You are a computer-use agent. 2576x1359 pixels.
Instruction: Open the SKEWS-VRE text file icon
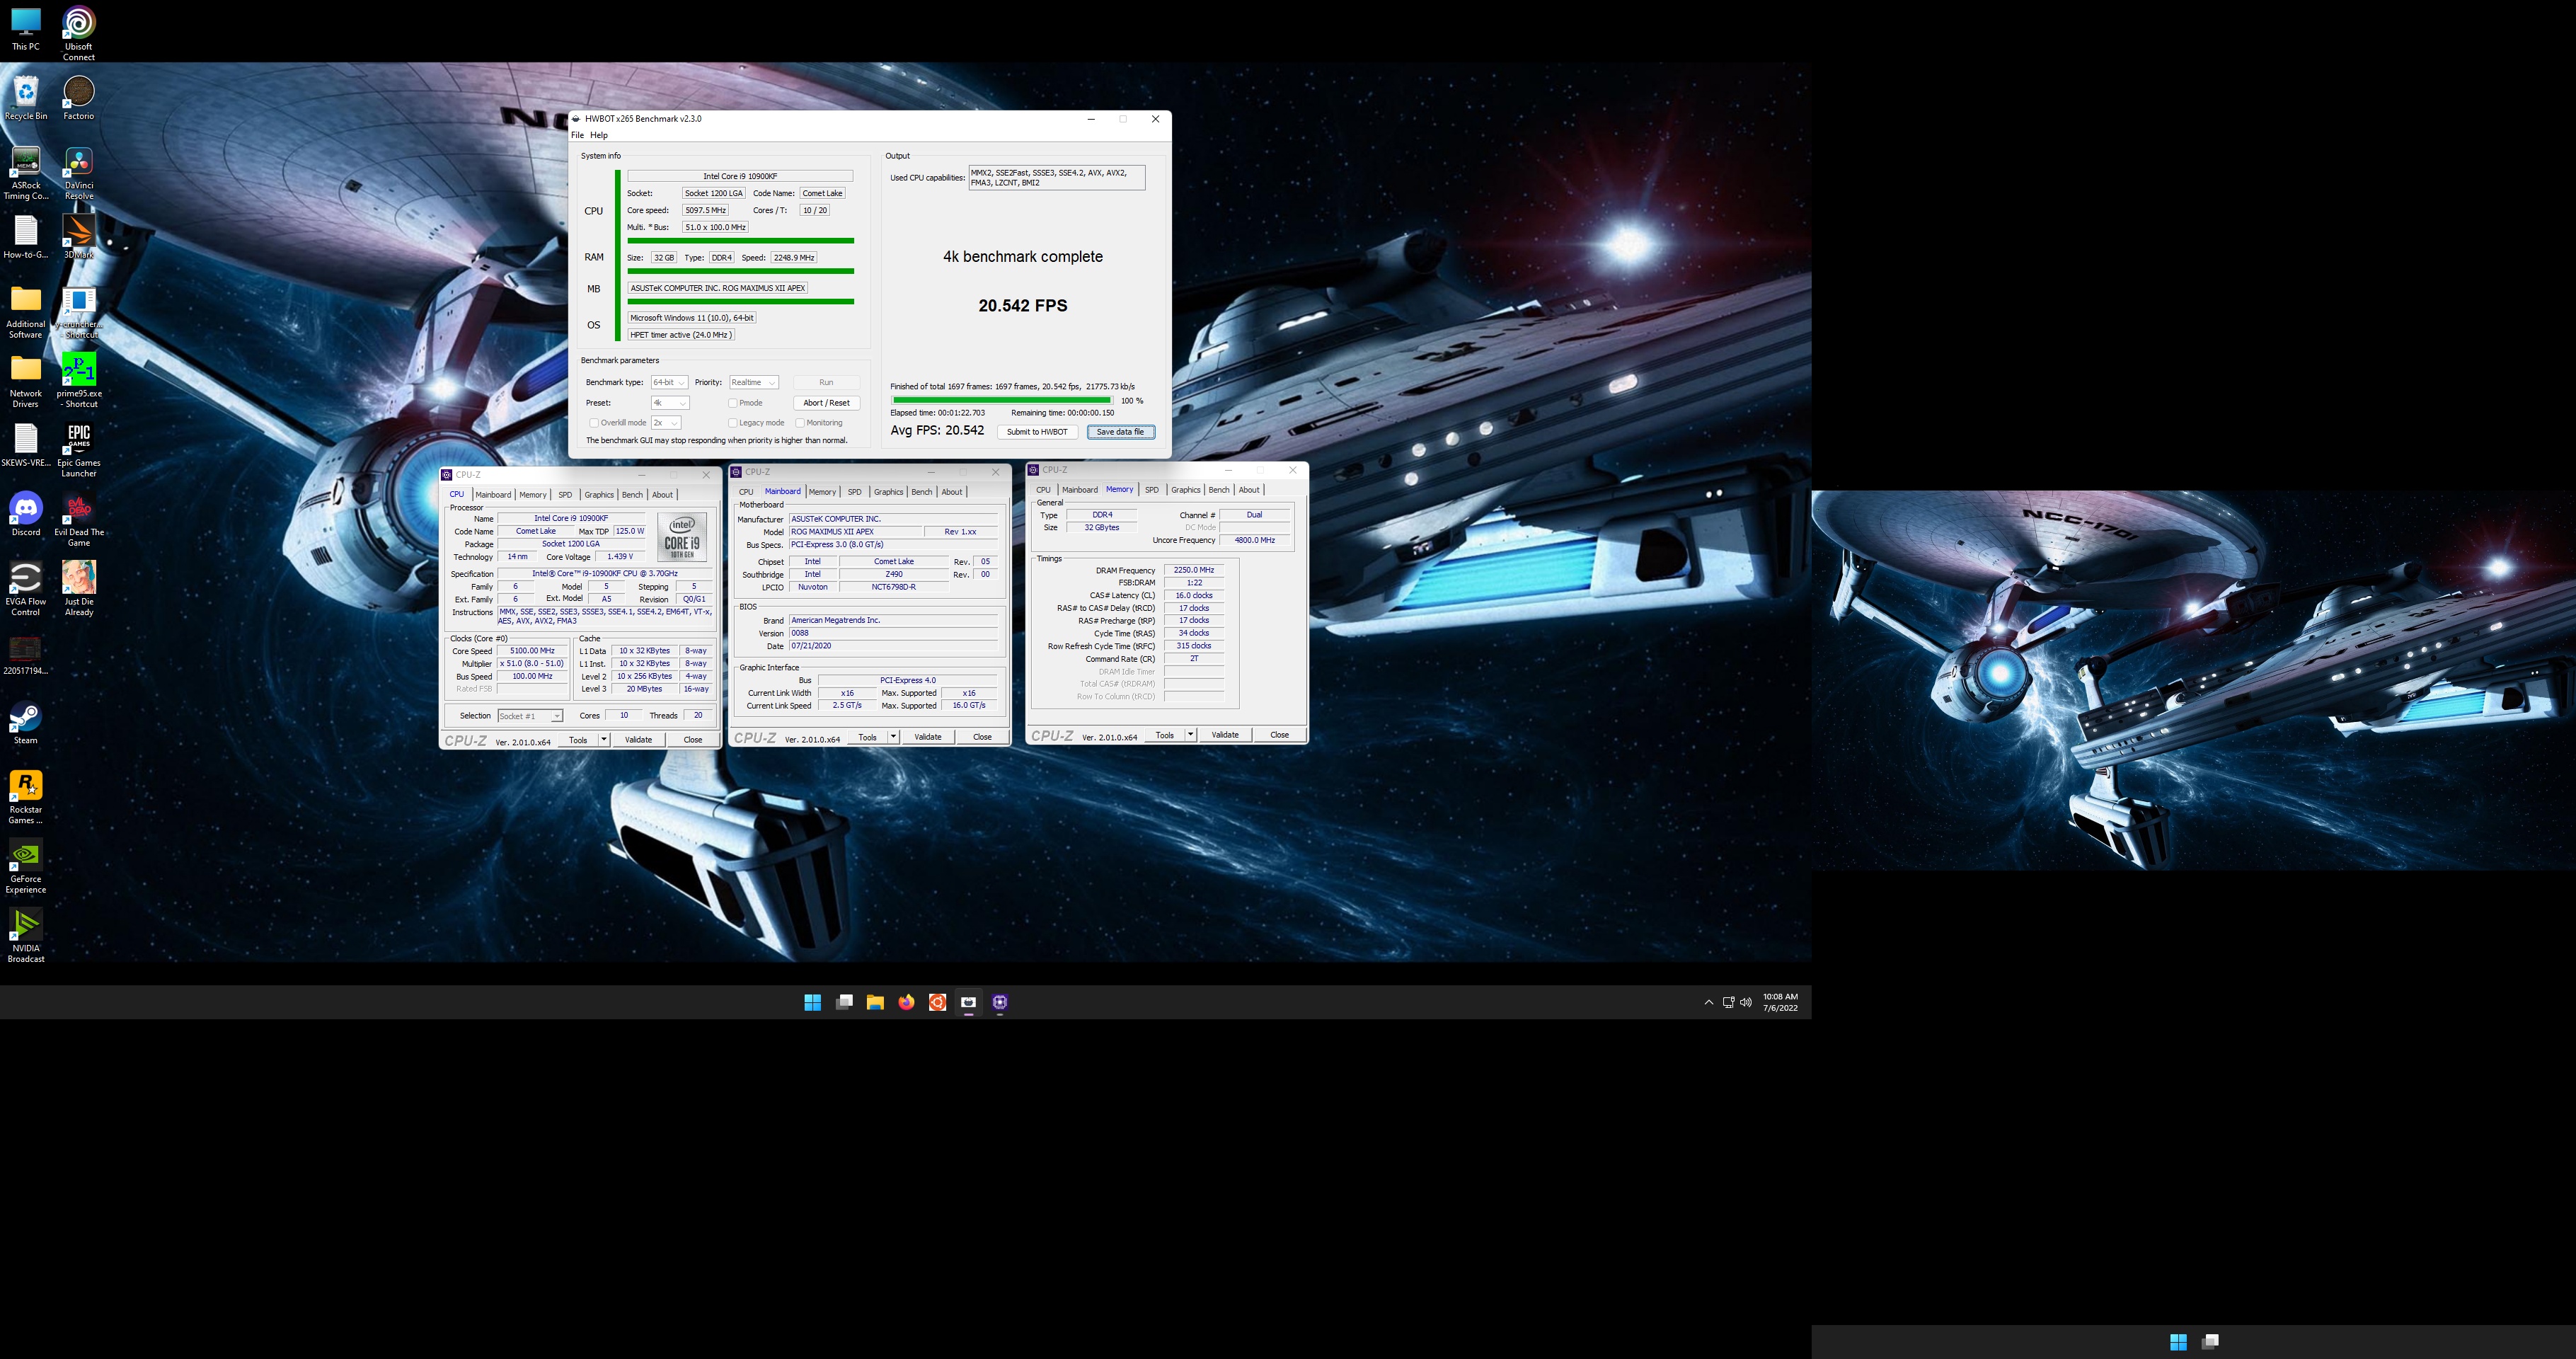point(26,445)
